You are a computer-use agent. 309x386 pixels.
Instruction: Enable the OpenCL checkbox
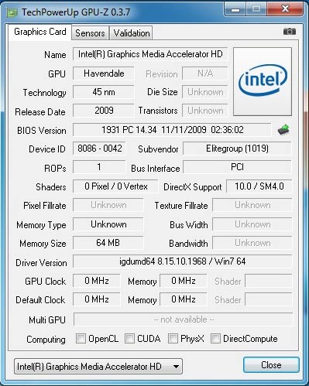[81, 338]
